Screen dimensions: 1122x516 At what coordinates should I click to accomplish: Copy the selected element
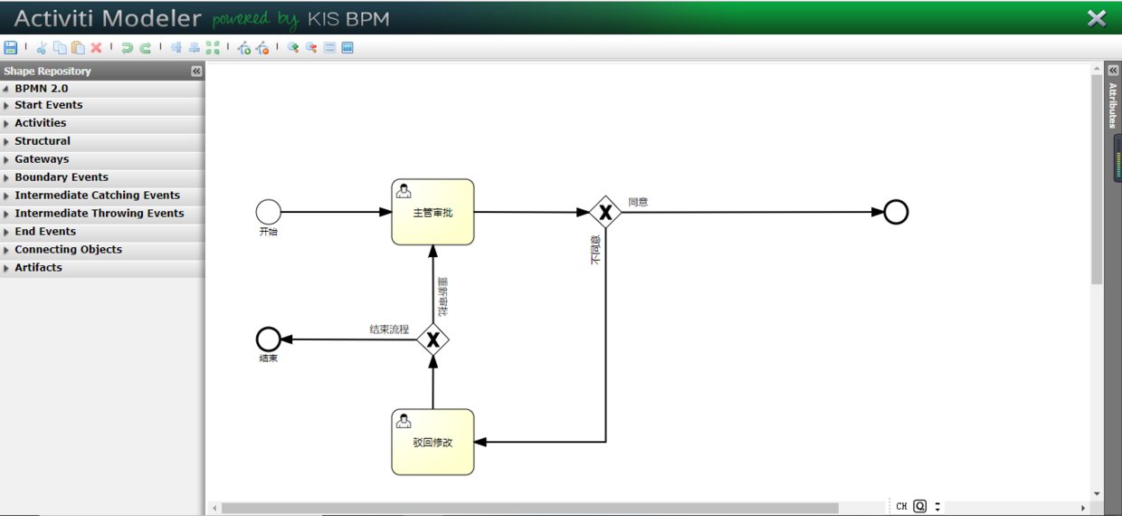[x=60, y=48]
